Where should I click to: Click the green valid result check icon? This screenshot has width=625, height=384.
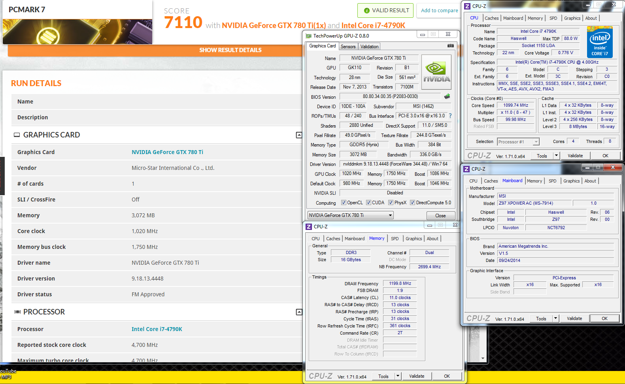pos(366,11)
